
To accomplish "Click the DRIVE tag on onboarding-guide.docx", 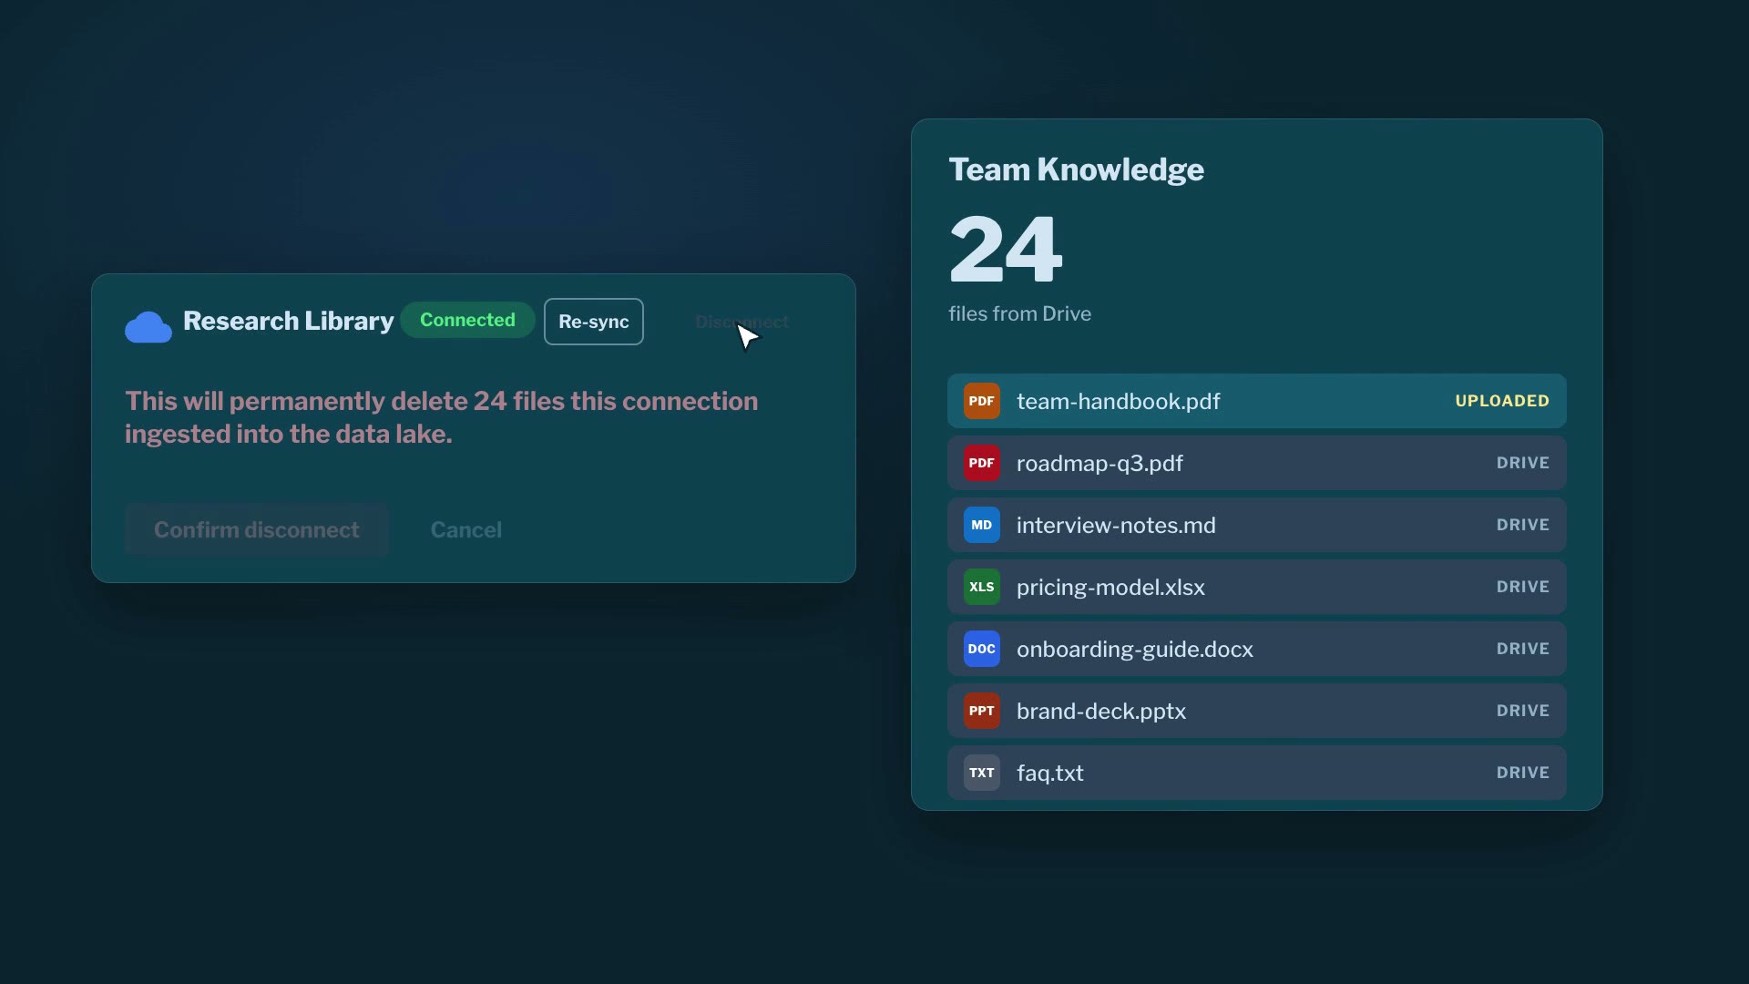I will click(1522, 649).
